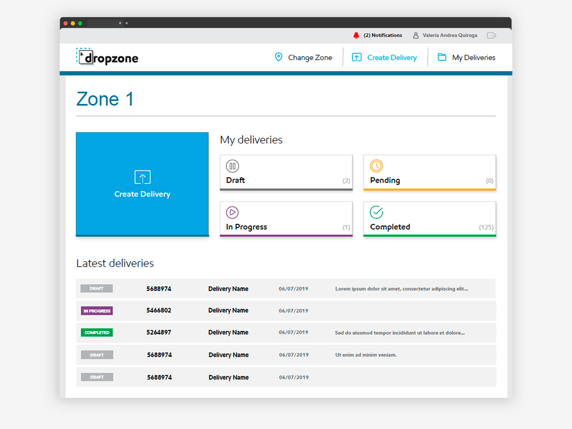Viewport: 572px width, 429px height.
Task: Click Create Delivery label on blue tile
Action: (x=142, y=194)
